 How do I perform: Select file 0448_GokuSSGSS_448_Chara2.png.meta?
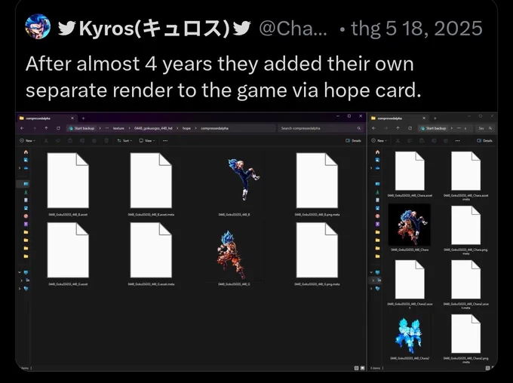pos(466,339)
